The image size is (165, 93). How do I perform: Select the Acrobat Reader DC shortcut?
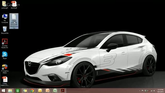(x=5, y=43)
